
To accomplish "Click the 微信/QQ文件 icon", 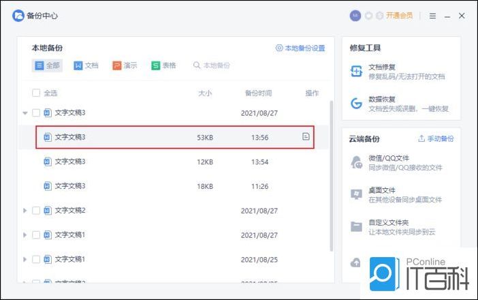I will click(356, 162).
